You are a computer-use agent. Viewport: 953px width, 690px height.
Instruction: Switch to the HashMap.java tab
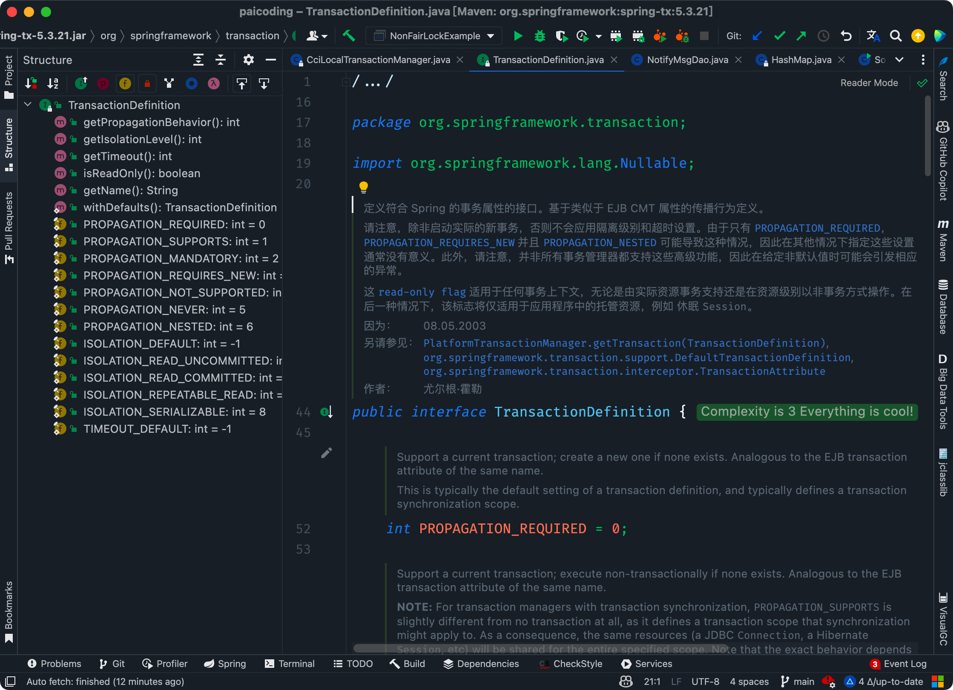click(801, 60)
